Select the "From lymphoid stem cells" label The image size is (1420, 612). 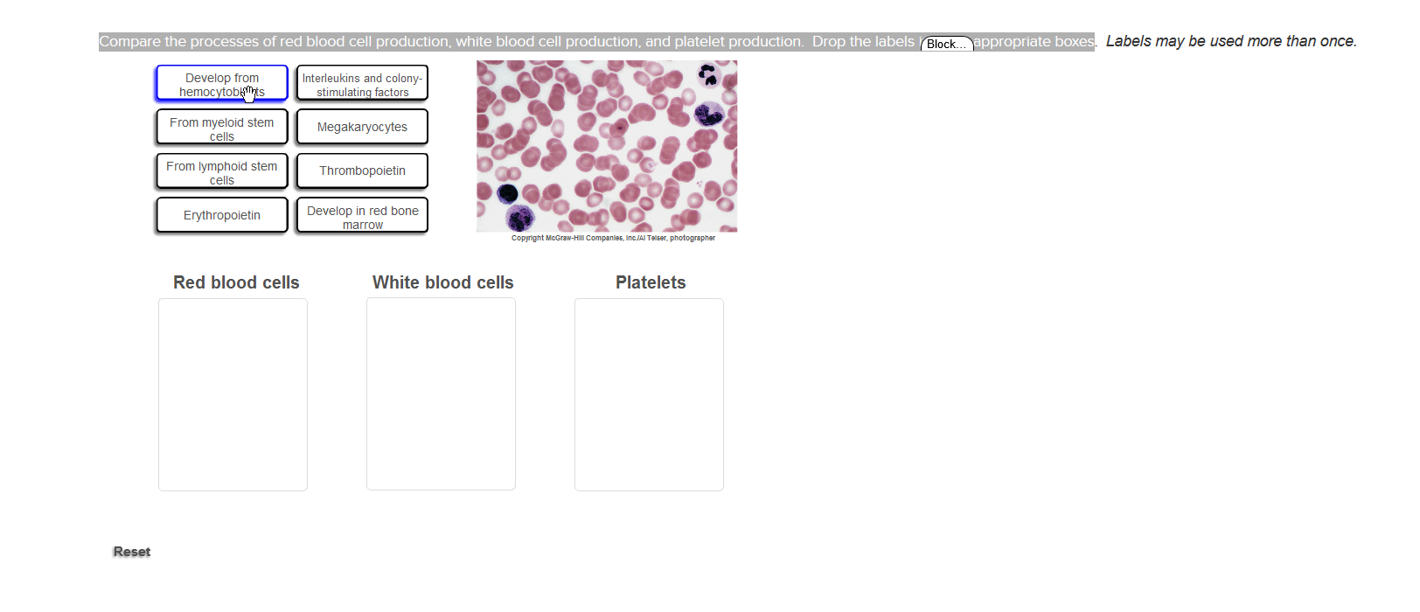221,171
